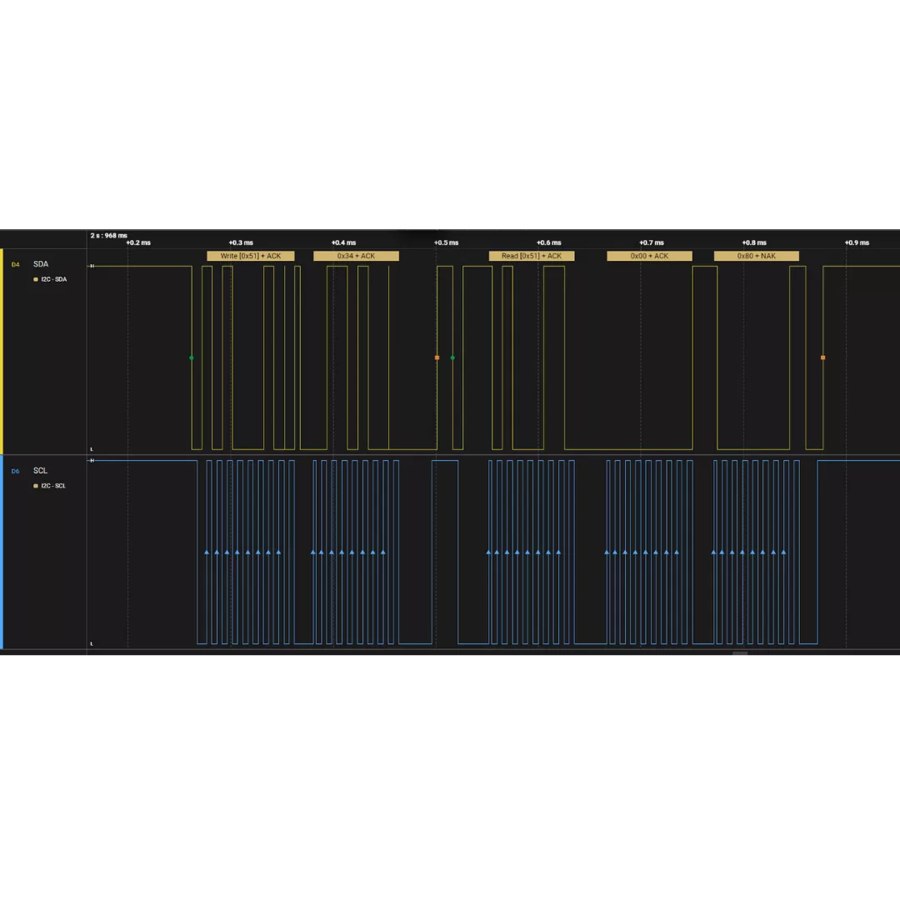
Task: Click the SDA channel name label
Action: 41,264
